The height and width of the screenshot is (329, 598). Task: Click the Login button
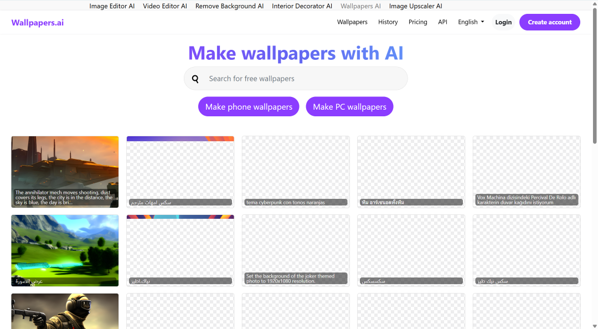tap(503, 22)
